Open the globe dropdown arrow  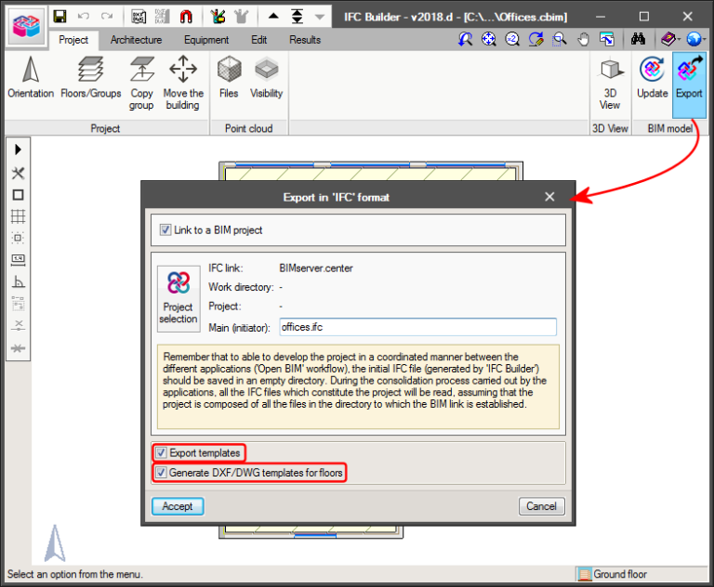point(705,40)
